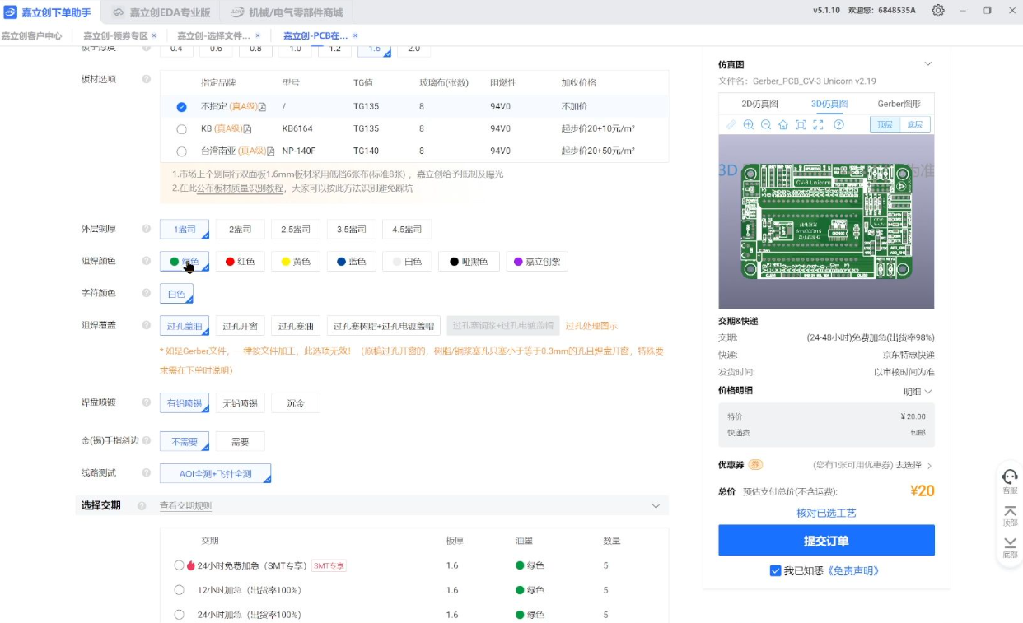Click help icon beside 线路测试
This screenshot has width=1023, height=623.
(x=146, y=473)
